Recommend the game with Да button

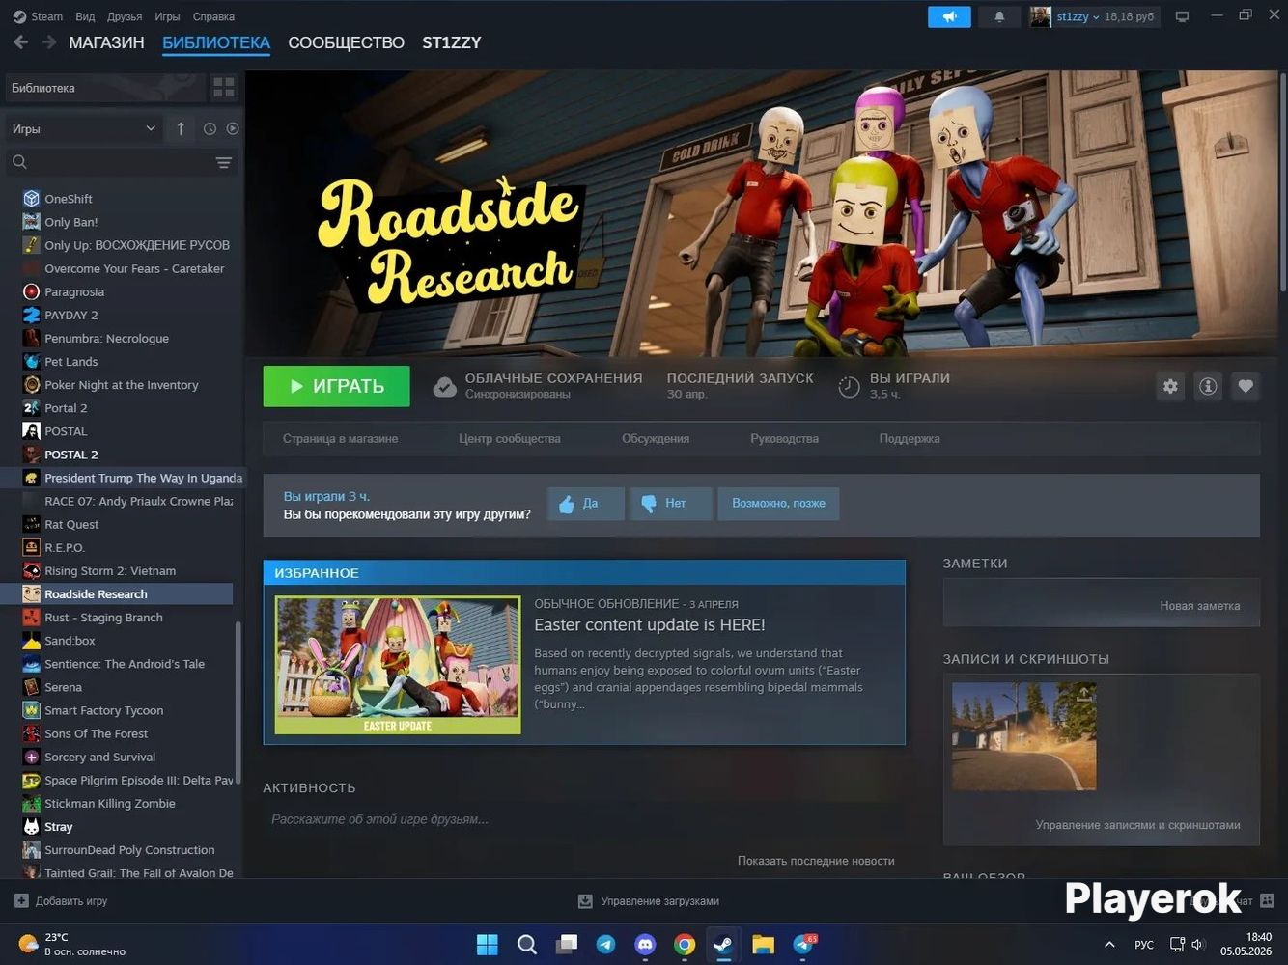[585, 503]
